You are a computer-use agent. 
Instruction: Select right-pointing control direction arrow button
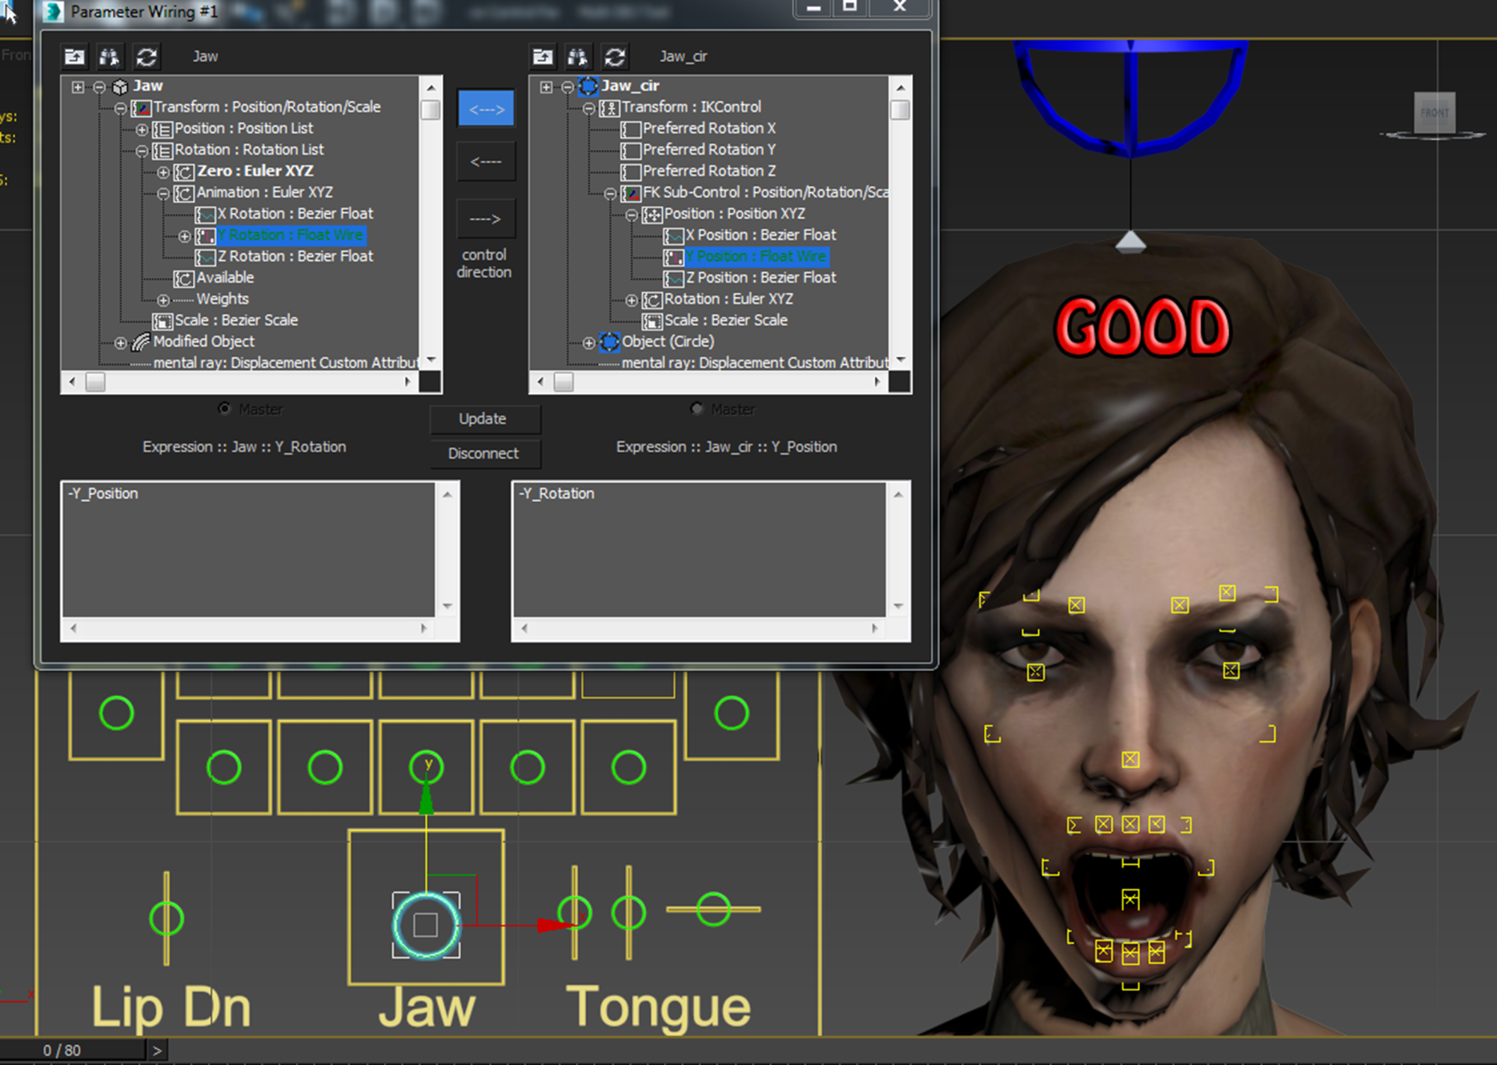486,219
